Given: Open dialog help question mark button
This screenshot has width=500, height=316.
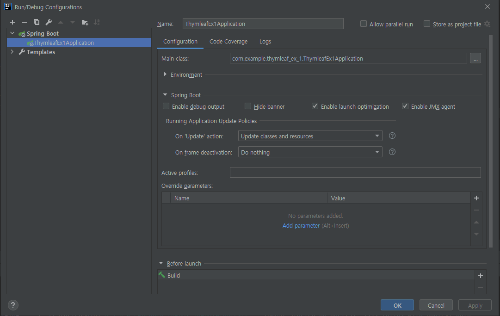Looking at the screenshot, I should click(13, 305).
